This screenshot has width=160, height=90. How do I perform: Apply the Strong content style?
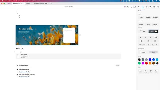pos(141,24)
